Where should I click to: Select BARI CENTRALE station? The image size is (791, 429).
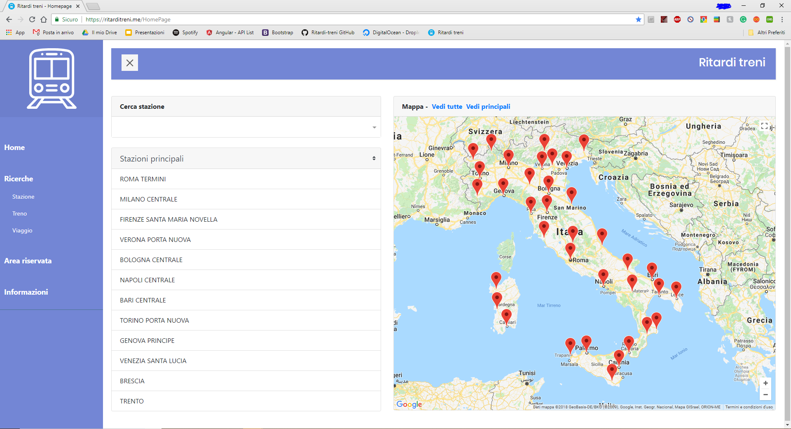tap(246, 300)
